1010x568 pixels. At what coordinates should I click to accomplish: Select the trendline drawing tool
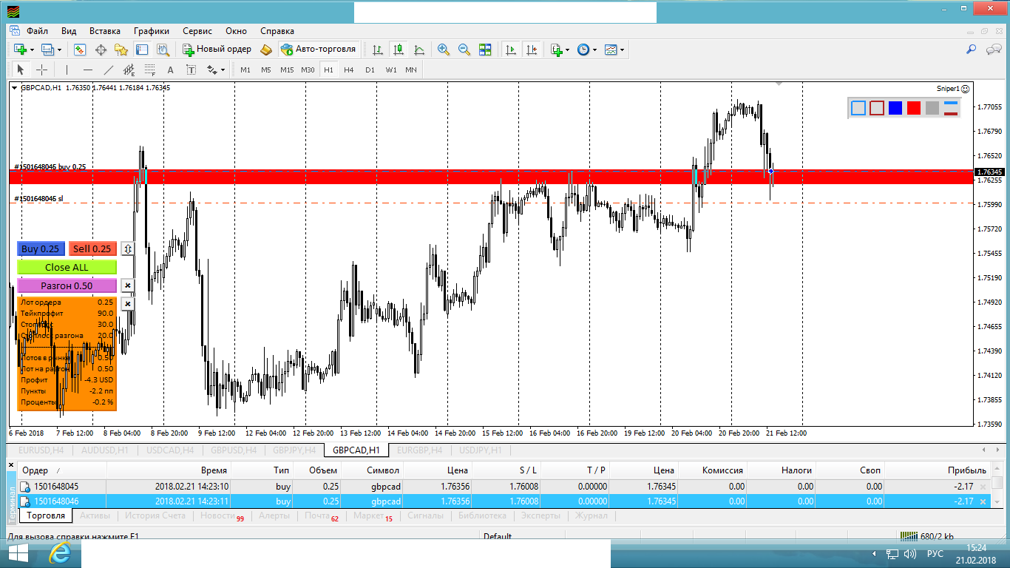tap(109, 70)
